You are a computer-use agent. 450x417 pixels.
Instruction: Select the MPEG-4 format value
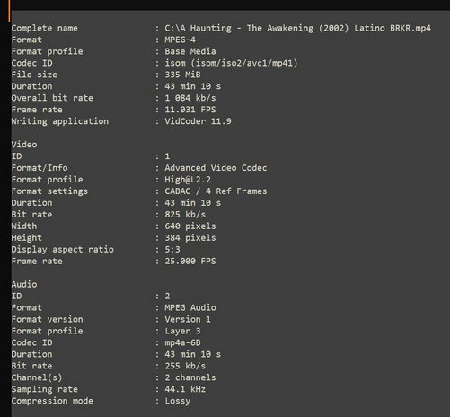tap(180, 40)
